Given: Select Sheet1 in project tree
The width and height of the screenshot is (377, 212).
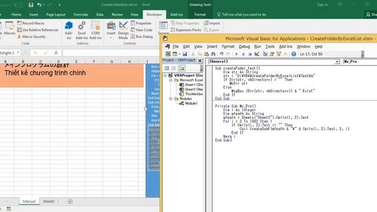Looking at the screenshot, I should coord(191,85).
